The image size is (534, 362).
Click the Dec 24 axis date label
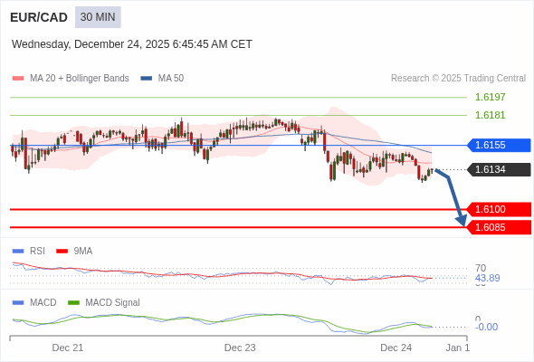pos(396,348)
